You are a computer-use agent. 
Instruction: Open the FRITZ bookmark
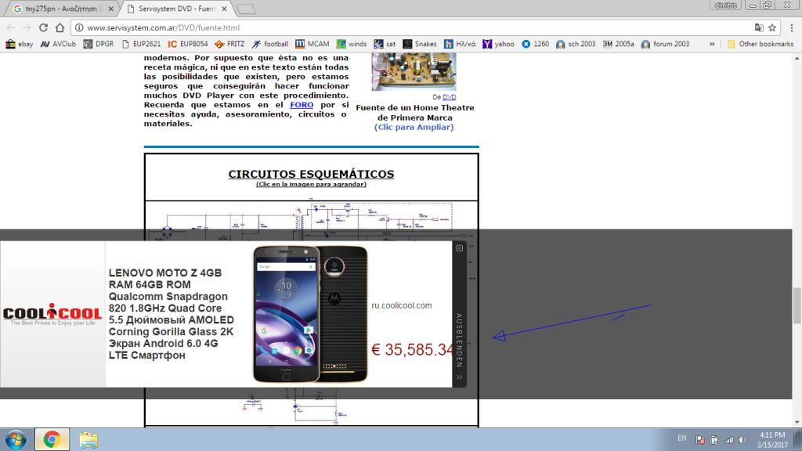(229, 44)
